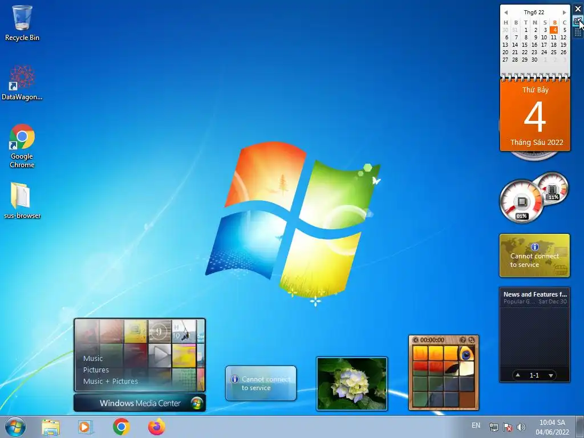Select day 30 in the calendar's last row
This screenshot has height=438, width=584.
(x=534, y=59)
